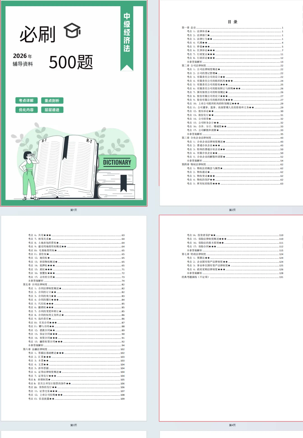Click the 有限合伙企业 entry

[x=235, y=153]
